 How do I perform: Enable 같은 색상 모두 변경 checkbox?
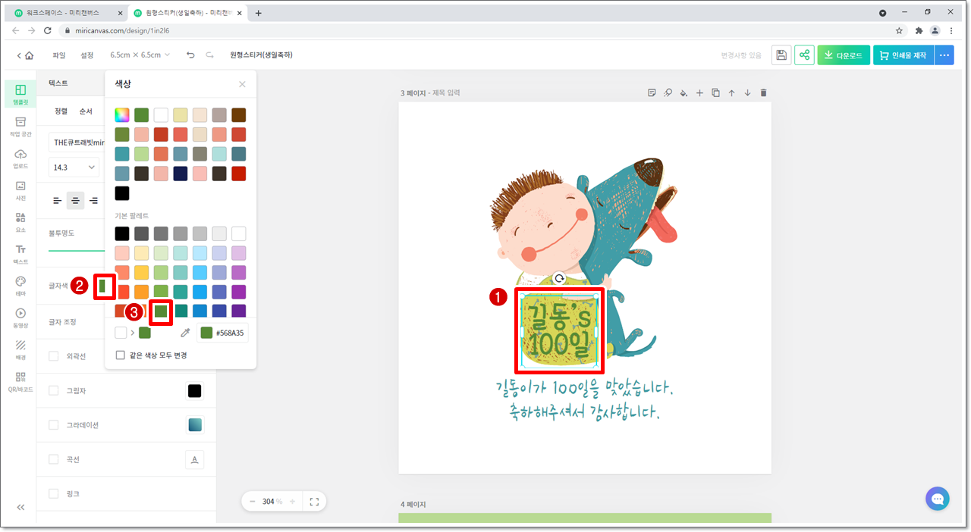pos(120,355)
